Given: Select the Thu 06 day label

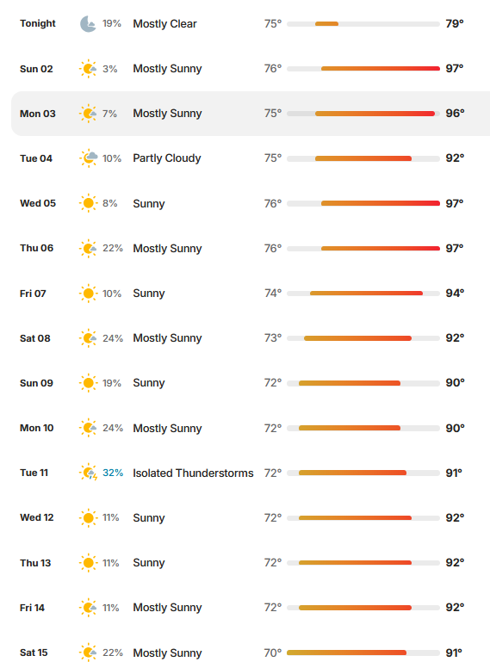Looking at the screenshot, I should pos(37,248).
